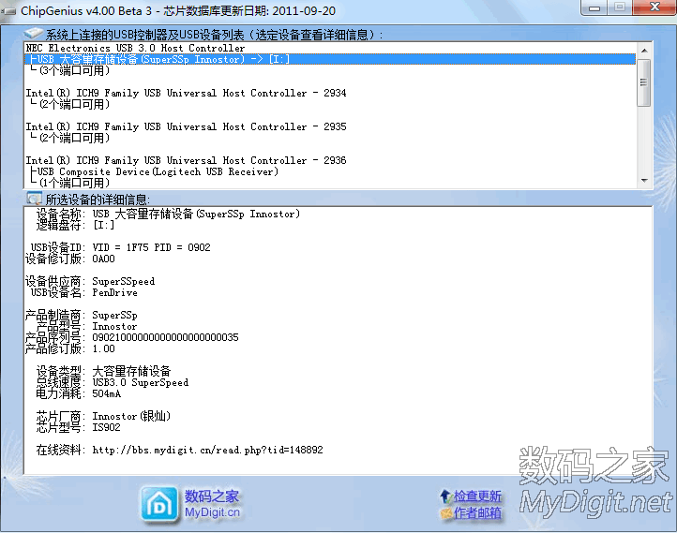The image size is (677, 533).
Task: Click the USB drive icon beside device list header
Action: [33, 33]
